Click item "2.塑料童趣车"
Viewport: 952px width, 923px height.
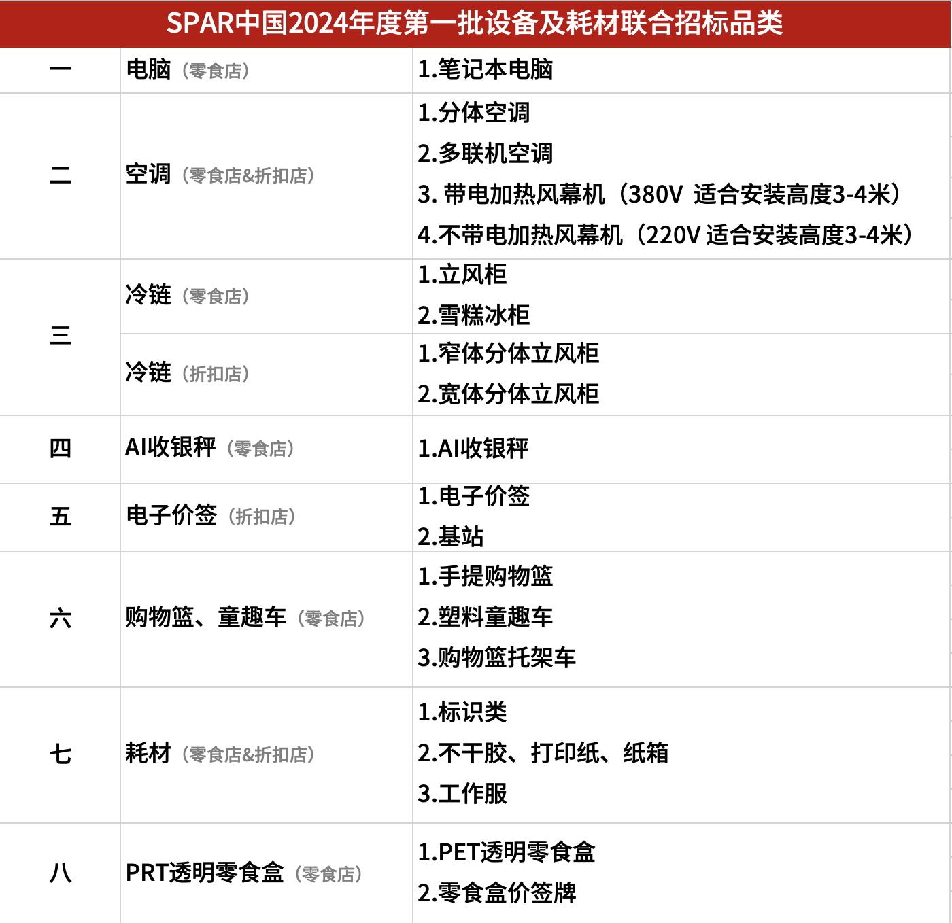tap(486, 617)
